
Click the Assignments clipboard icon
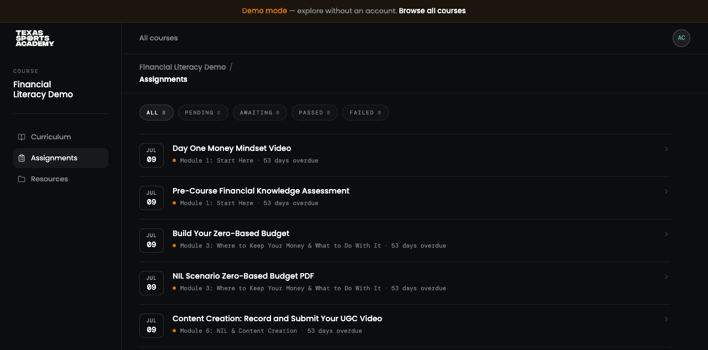coord(22,158)
